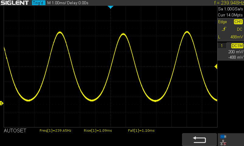Click the channel 1 number box
This screenshot has height=146, width=244.
(x=222, y=46)
